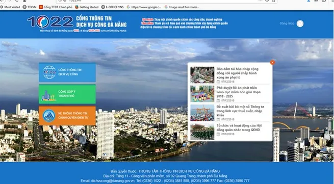Click the Firefox icon on Getting Started bookmark
Screen dimensions: 334x184
pos(76,7)
